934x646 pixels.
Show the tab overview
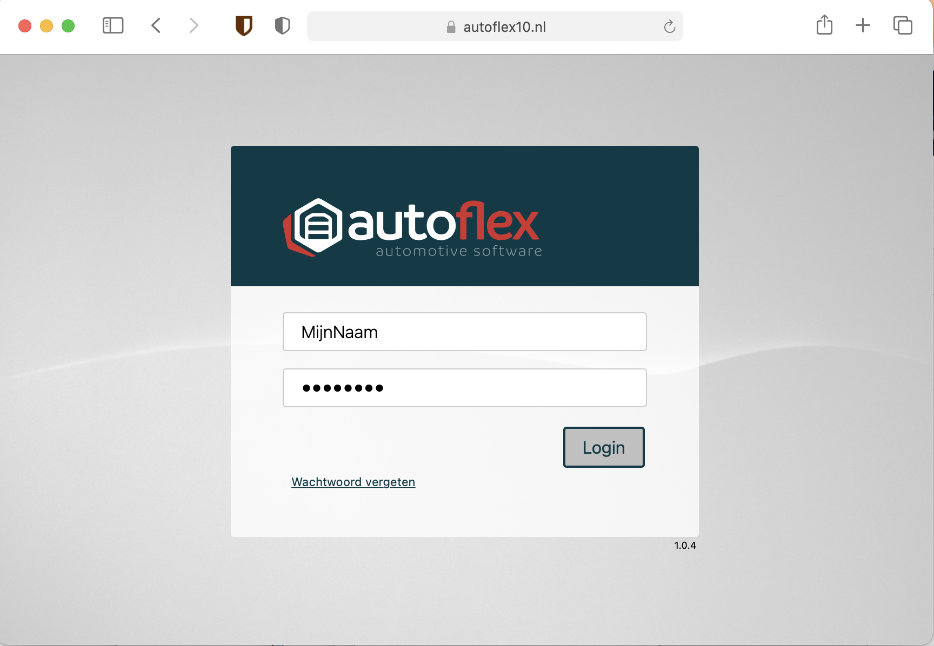(903, 25)
